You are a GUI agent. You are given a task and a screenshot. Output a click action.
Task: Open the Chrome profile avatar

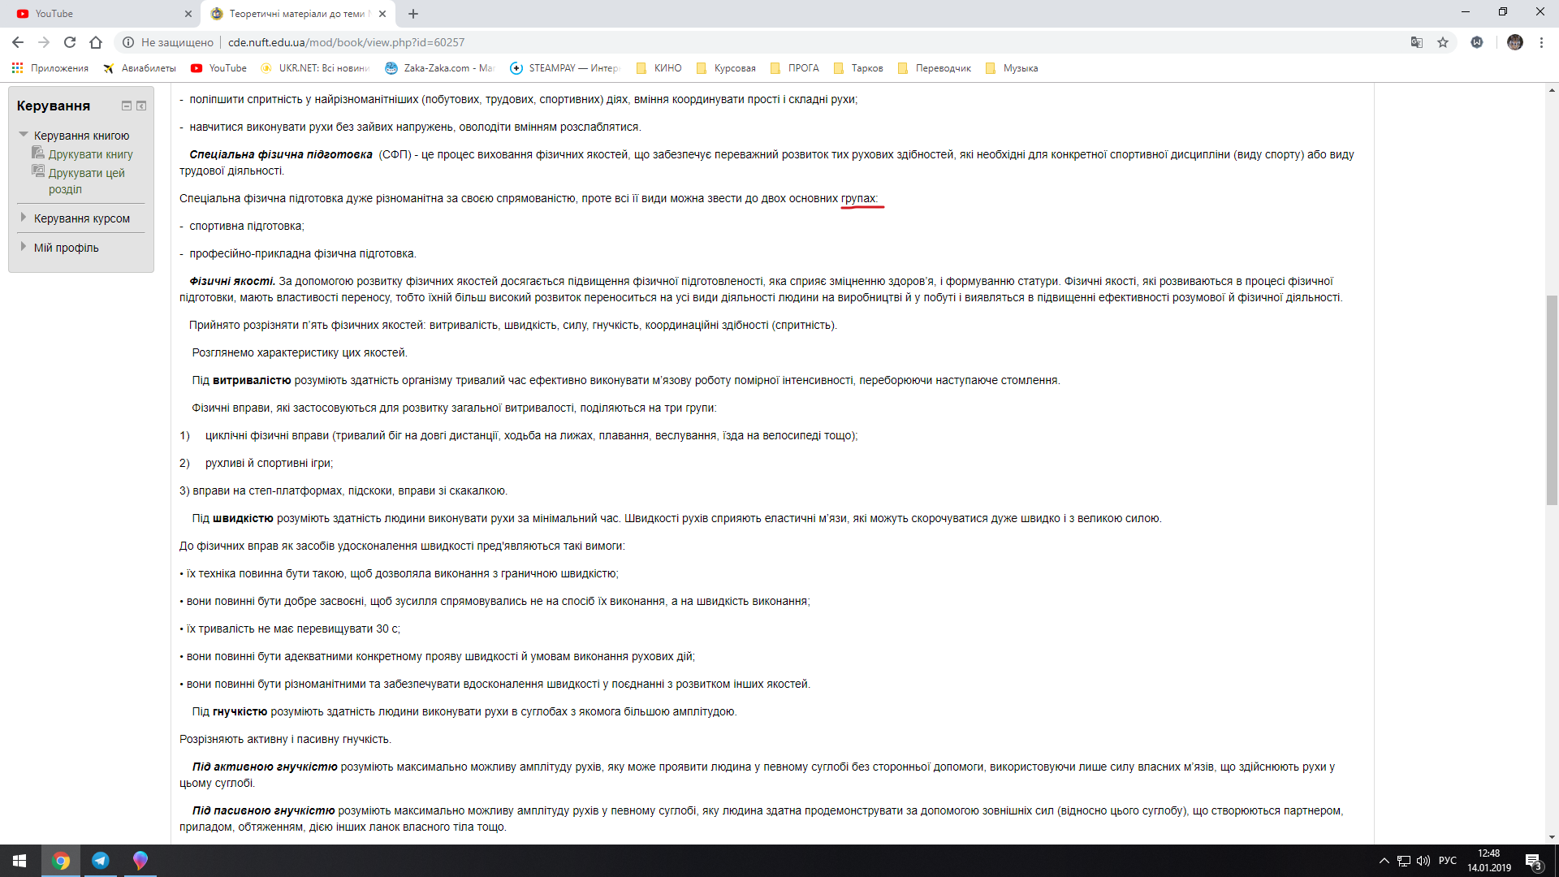click(1515, 42)
